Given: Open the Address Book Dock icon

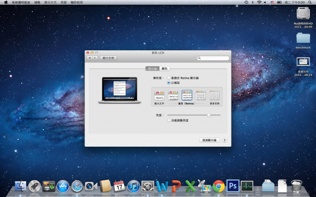Looking at the screenshot, I should (105, 186).
